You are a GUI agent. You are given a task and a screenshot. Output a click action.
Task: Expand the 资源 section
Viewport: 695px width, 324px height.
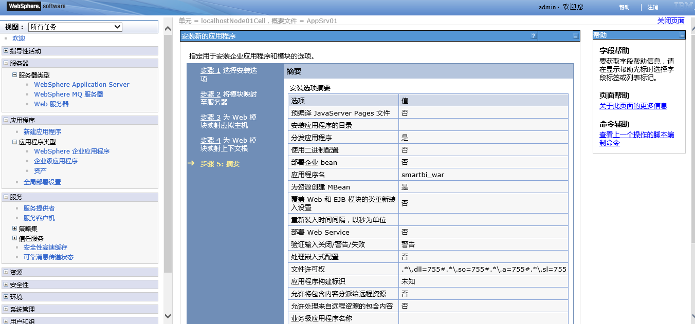point(6,272)
